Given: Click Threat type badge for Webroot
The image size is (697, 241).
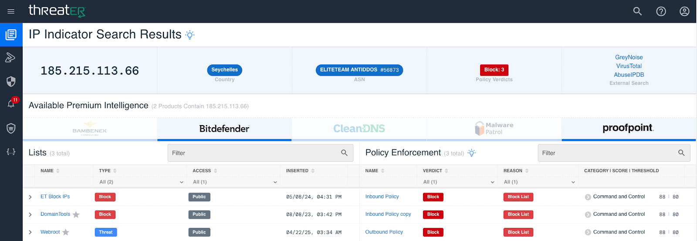Looking at the screenshot, I should (106, 232).
